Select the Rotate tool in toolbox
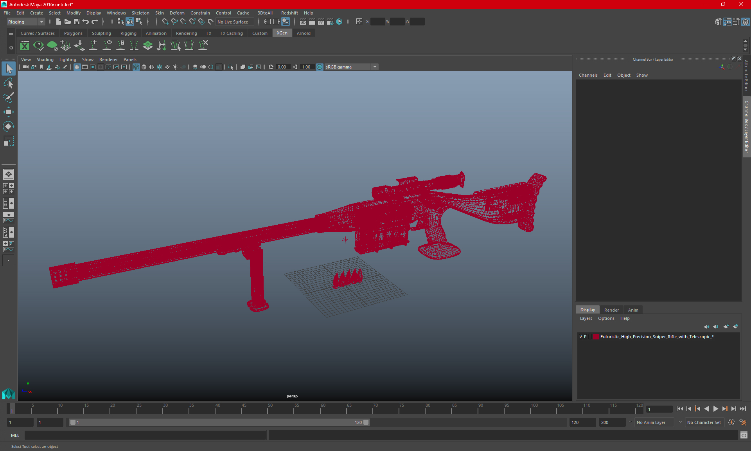 tap(8, 126)
